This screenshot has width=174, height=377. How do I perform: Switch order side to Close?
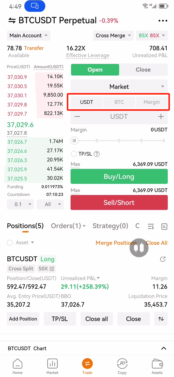143,70
